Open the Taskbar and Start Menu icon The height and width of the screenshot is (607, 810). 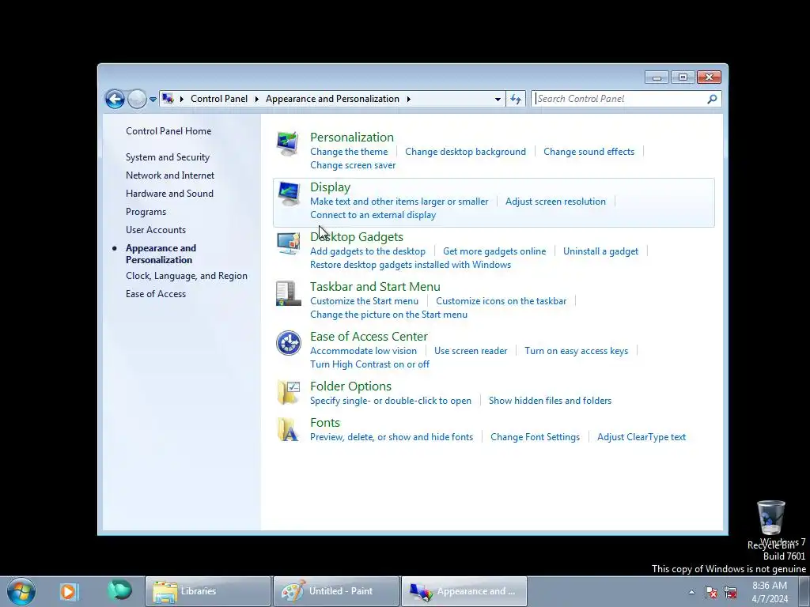click(x=287, y=293)
